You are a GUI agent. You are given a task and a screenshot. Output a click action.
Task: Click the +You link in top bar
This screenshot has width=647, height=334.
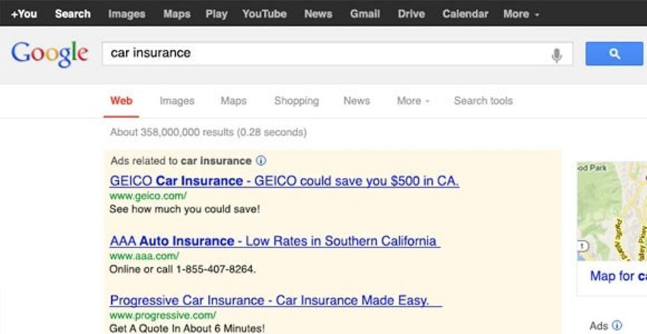tap(24, 14)
